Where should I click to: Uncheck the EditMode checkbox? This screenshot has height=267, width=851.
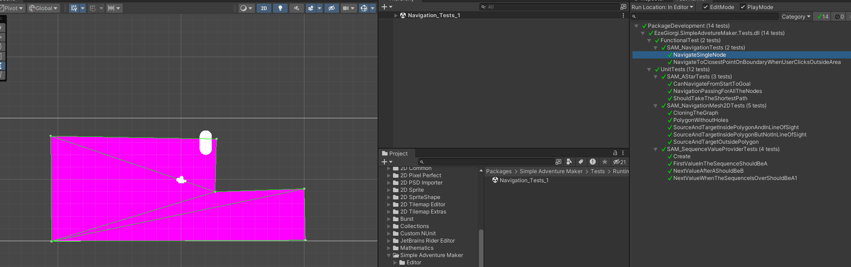(706, 7)
